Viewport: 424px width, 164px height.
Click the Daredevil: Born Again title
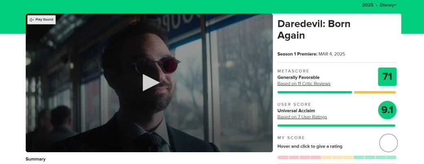tap(314, 30)
